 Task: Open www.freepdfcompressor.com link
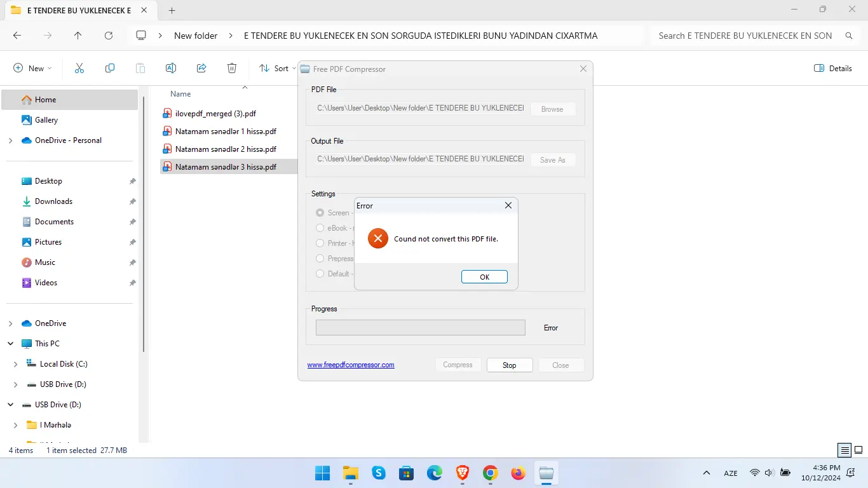[x=351, y=365]
